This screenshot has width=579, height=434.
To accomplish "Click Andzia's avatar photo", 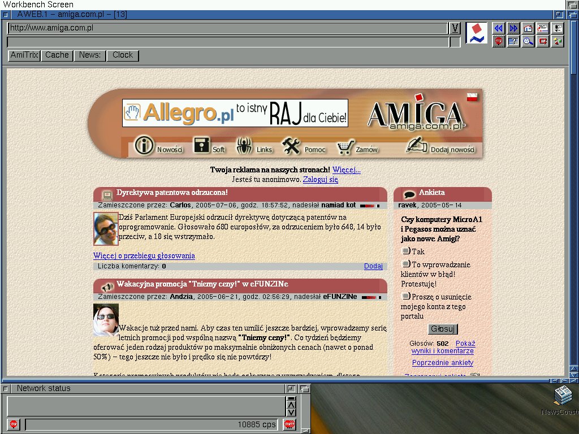I will pos(106,320).
